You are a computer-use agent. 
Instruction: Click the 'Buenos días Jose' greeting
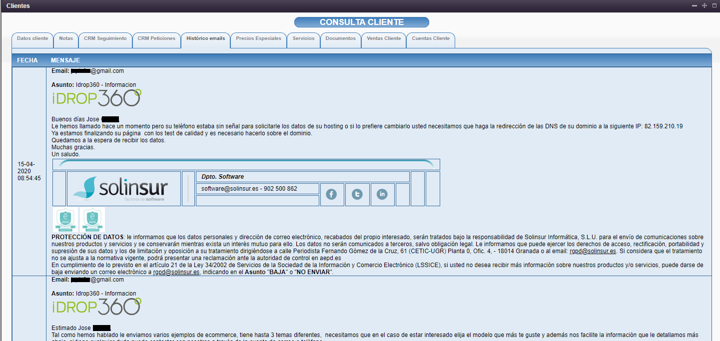(76, 119)
